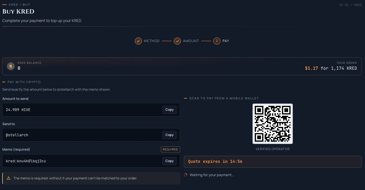Click the CH 03 / KRED label

pos(350,5)
